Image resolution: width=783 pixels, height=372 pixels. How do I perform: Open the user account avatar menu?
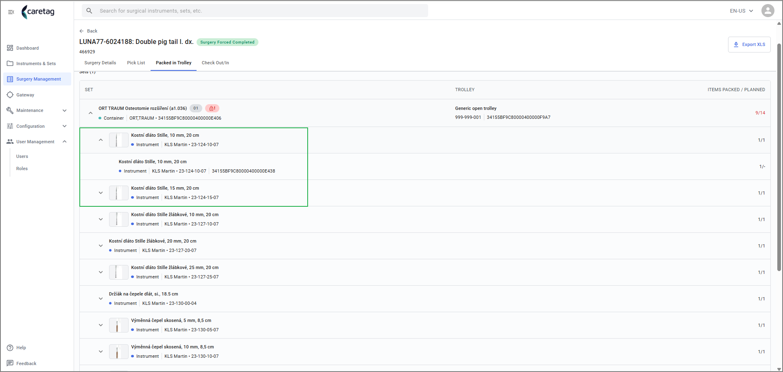768,11
